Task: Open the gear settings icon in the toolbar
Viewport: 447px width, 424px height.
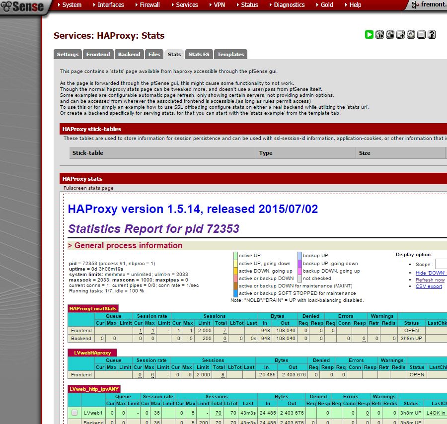Action: tap(411, 35)
